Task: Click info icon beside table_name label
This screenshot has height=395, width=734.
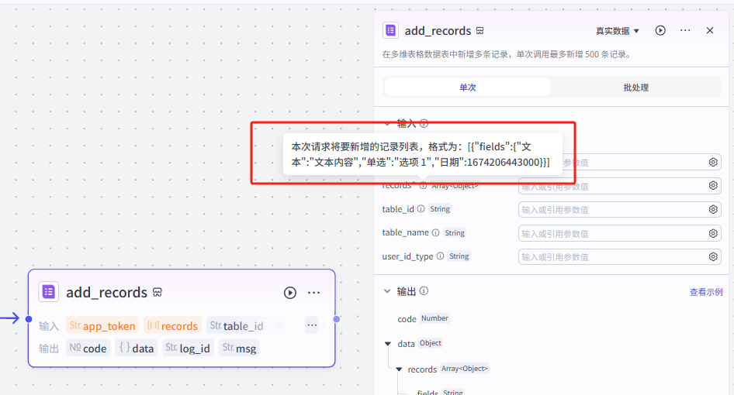Action: (x=435, y=232)
